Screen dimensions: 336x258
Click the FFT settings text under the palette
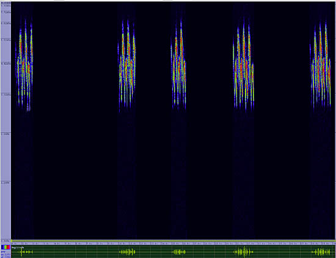coord(5,254)
